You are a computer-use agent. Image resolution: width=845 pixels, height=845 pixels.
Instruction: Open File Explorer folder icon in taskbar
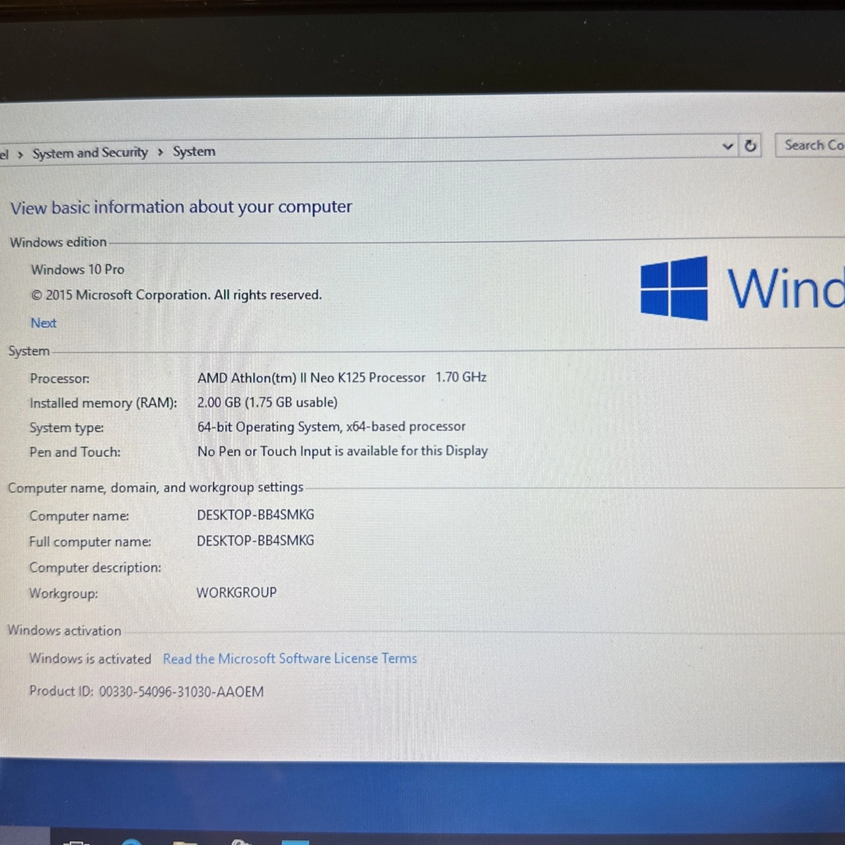[x=185, y=841]
